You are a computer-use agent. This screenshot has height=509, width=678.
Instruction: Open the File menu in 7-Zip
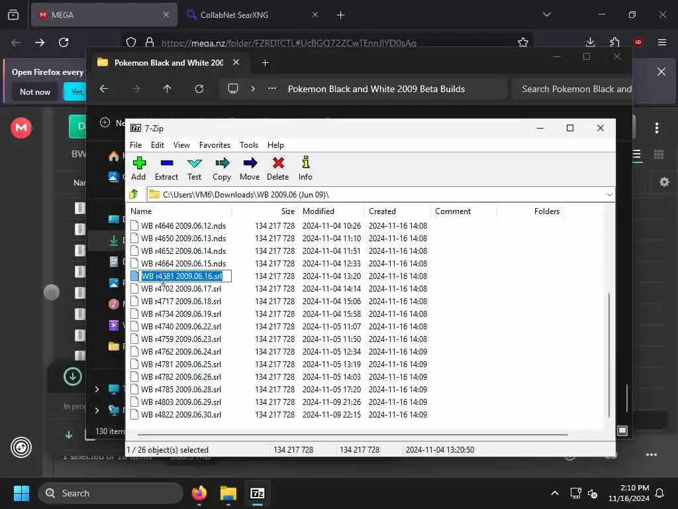click(136, 145)
